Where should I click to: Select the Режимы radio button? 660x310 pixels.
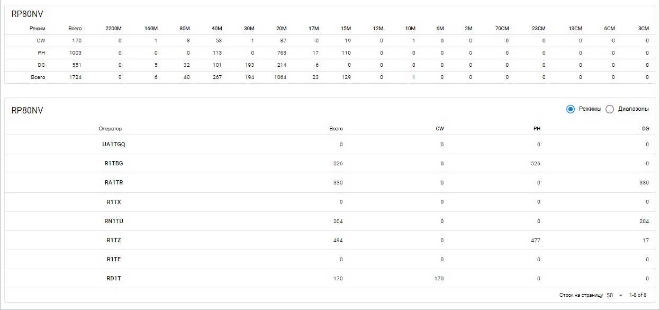571,109
